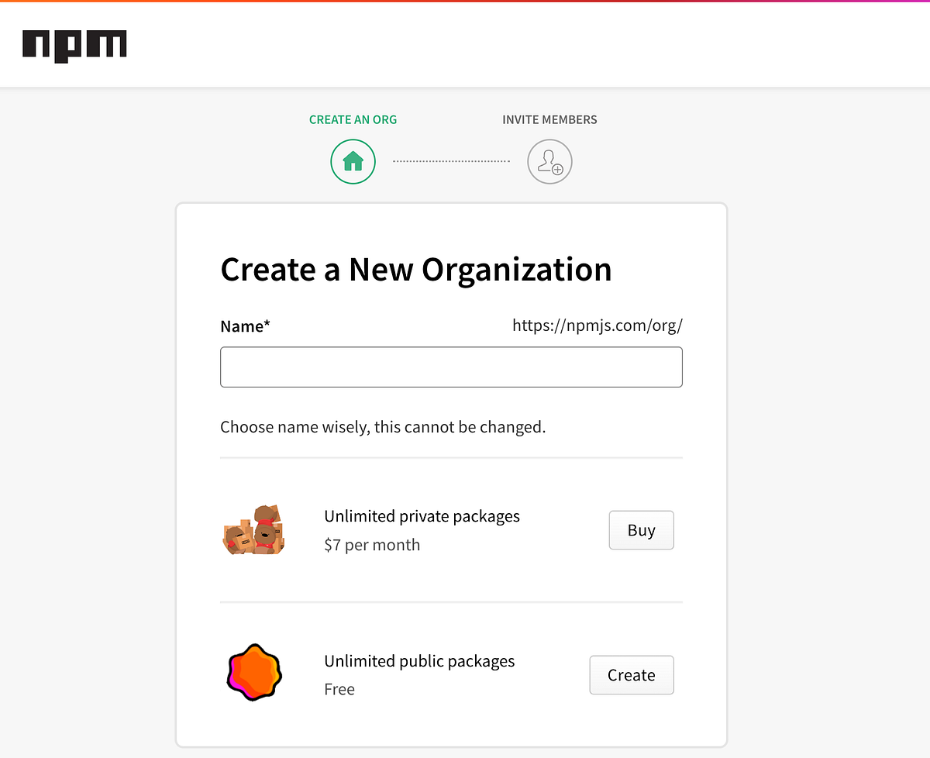Click the Create a New Organization heading

click(416, 269)
